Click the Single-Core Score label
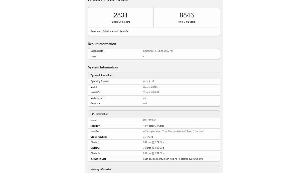Screen dimensions: 308x173 (x=121, y=22)
